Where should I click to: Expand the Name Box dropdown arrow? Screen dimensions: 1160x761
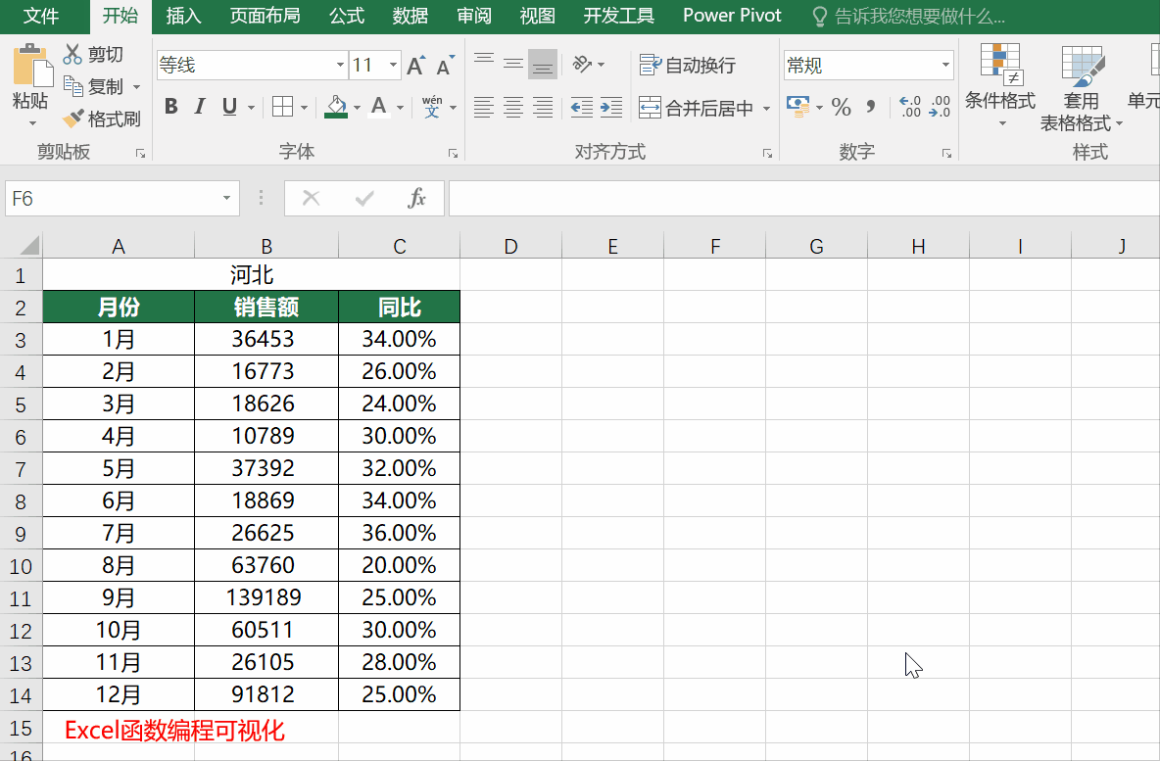[226, 198]
